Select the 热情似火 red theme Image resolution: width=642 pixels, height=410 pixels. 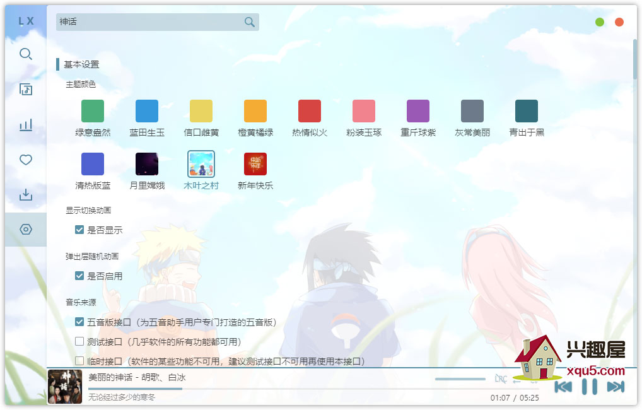[310, 111]
